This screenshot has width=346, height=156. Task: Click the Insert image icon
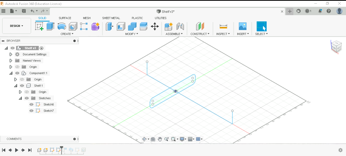coord(243,26)
